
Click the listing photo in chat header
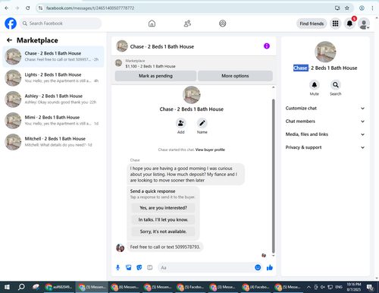click(122, 46)
